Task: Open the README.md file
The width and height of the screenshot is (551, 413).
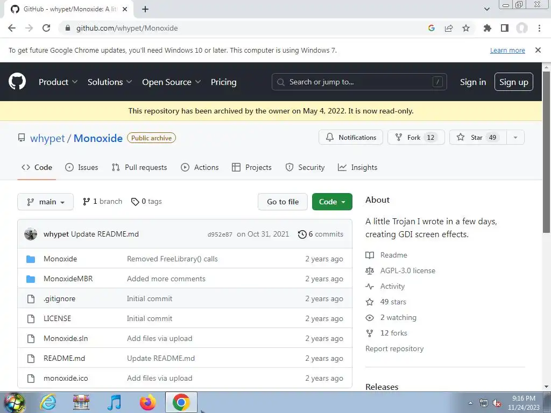Action: coord(65,358)
